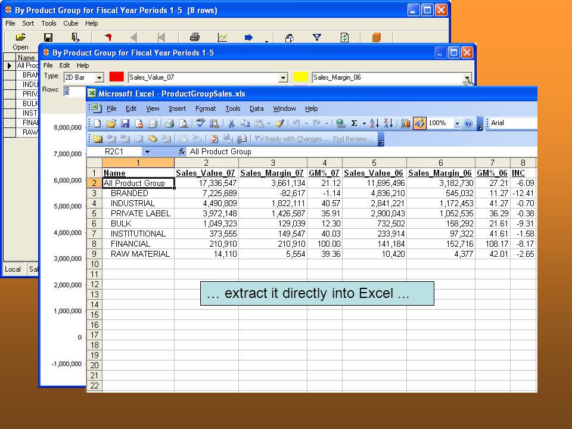The width and height of the screenshot is (572, 429).
Task: Open Excel's Data menu
Action: point(256,108)
